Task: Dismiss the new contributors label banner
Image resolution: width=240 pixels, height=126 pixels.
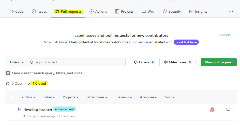Action: pos(224,35)
